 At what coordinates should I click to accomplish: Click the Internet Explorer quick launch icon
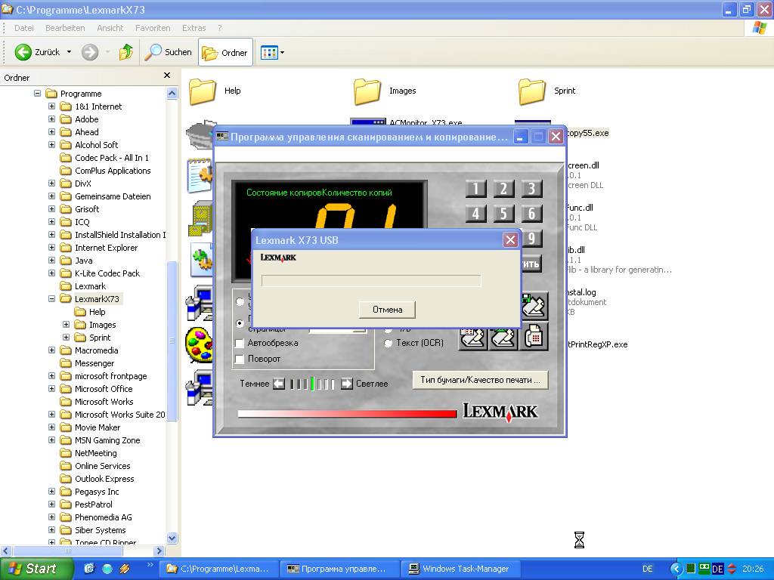107,569
